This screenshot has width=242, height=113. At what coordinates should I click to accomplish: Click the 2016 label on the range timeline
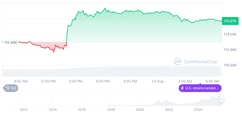coord(82,109)
